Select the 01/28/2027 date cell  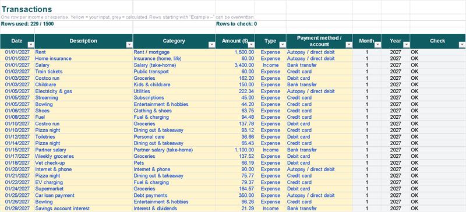(17, 209)
